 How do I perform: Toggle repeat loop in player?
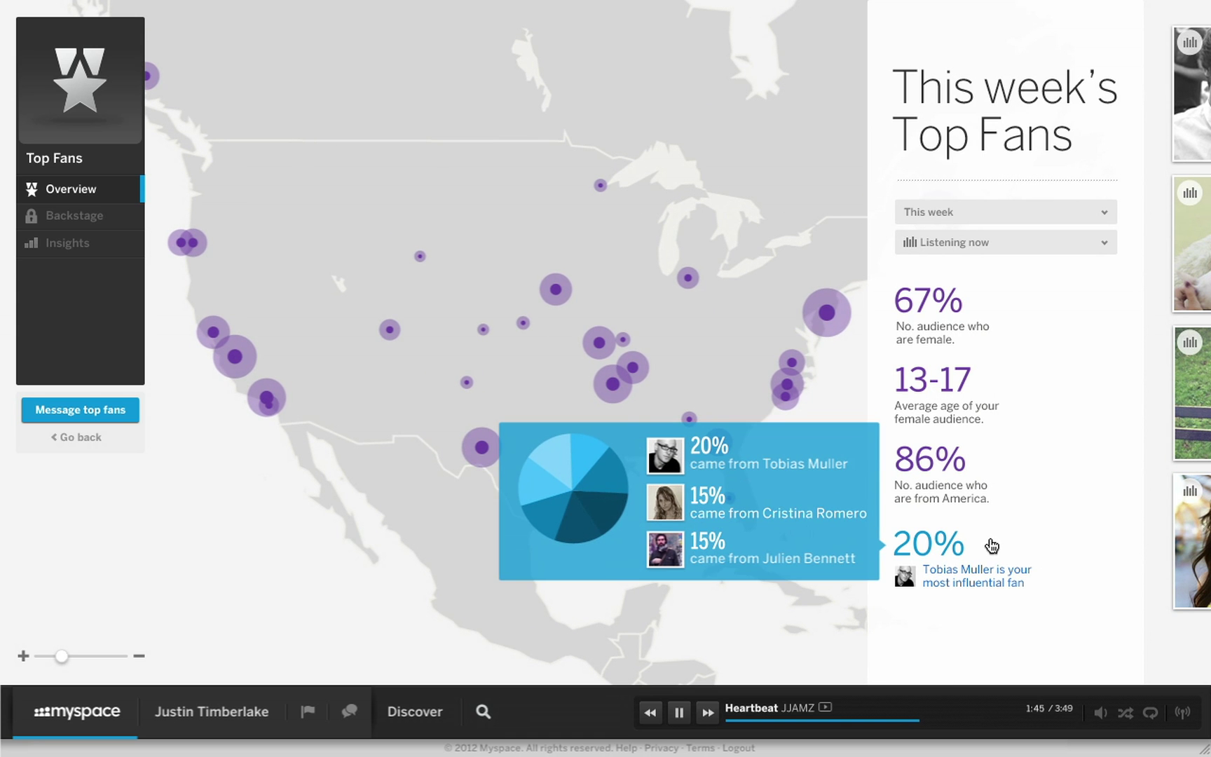click(1151, 713)
